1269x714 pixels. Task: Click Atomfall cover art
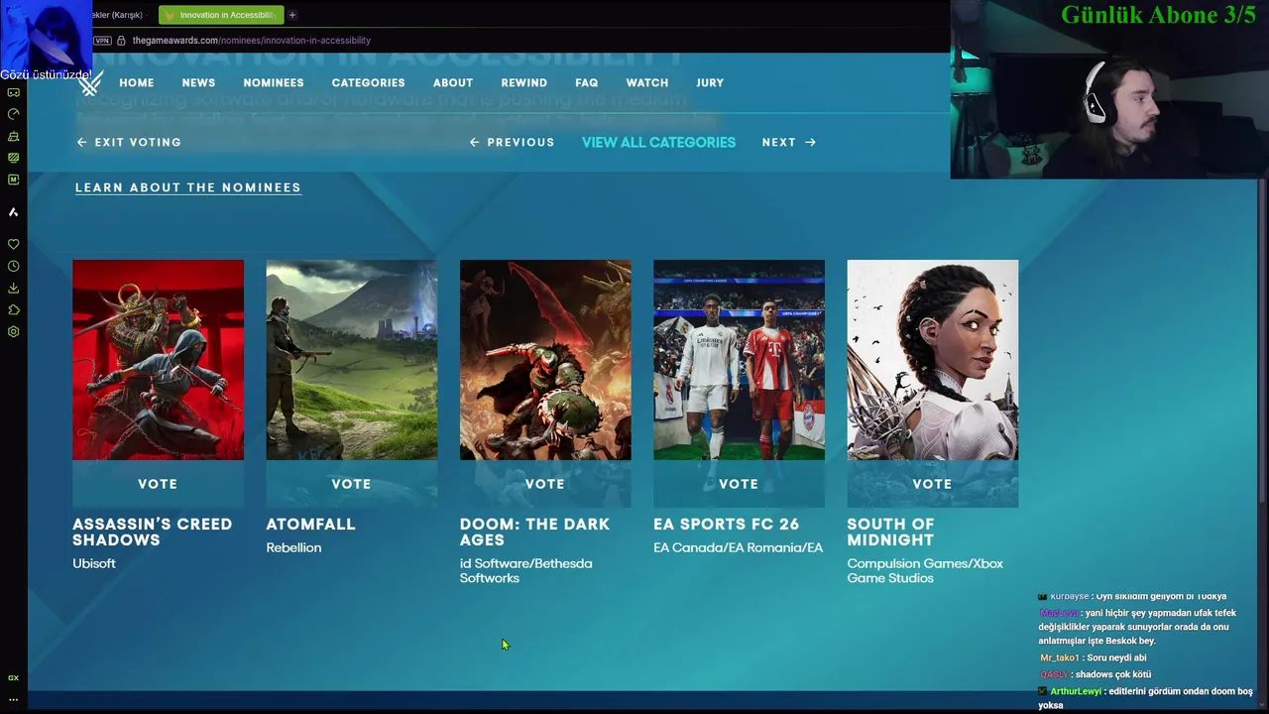(351, 360)
